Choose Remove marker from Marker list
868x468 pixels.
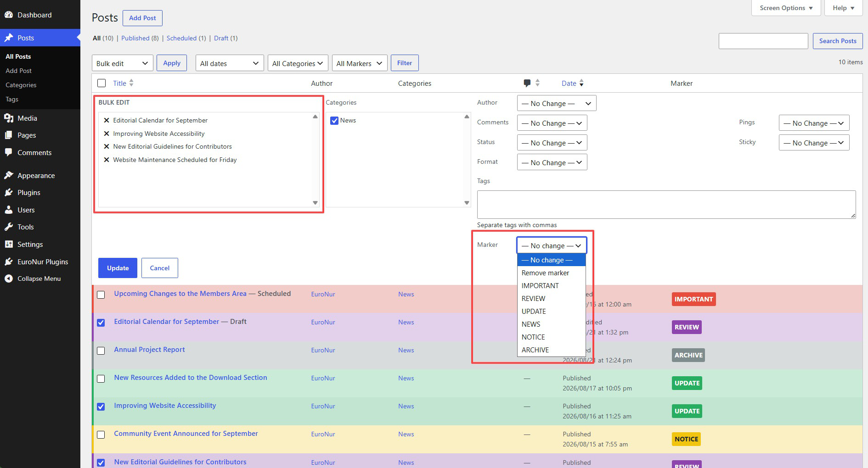[x=551, y=273]
